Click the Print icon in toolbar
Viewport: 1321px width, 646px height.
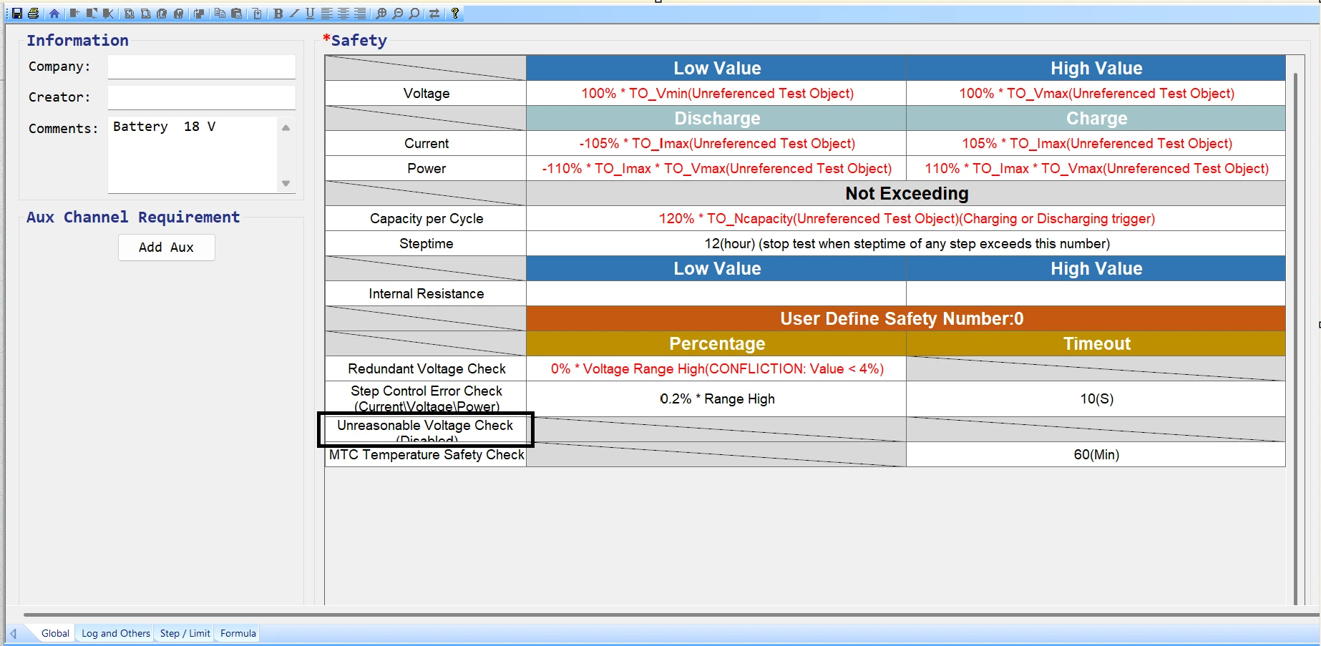pyautogui.click(x=33, y=14)
